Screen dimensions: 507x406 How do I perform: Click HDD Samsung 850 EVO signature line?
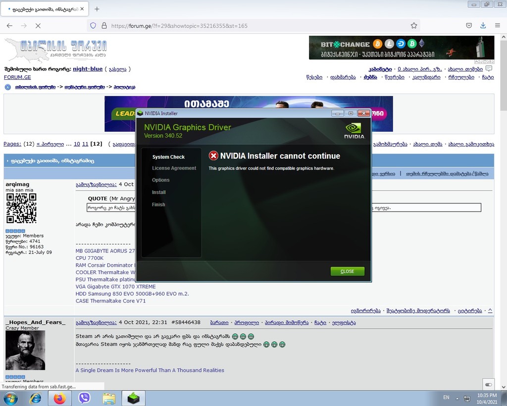[x=132, y=293]
